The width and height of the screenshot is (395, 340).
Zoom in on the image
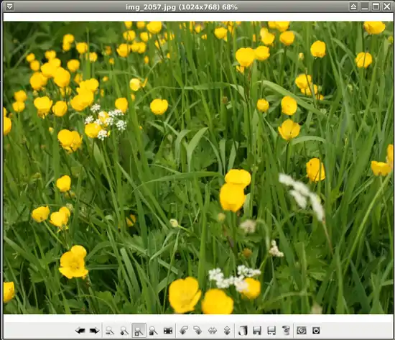click(x=124, y=331)
